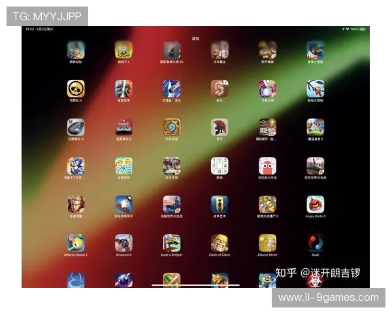This screenshot has height=314, width=392.
Task: Start the Duet game
Action: (x=316, y=243)
